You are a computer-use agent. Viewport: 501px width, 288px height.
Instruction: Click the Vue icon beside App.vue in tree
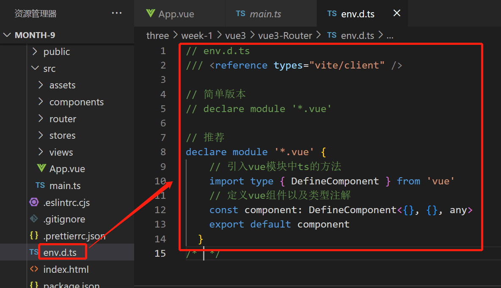(41, 169)
